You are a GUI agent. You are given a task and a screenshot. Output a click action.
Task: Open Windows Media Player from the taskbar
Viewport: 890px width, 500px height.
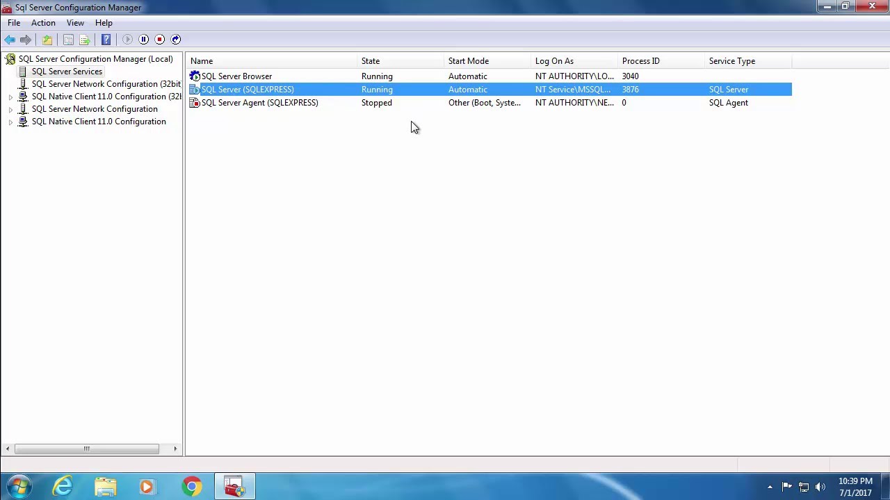[148, 487]
